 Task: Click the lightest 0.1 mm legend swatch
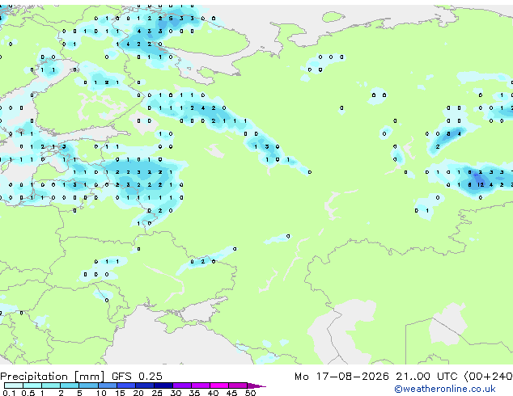tap(14, 385)
